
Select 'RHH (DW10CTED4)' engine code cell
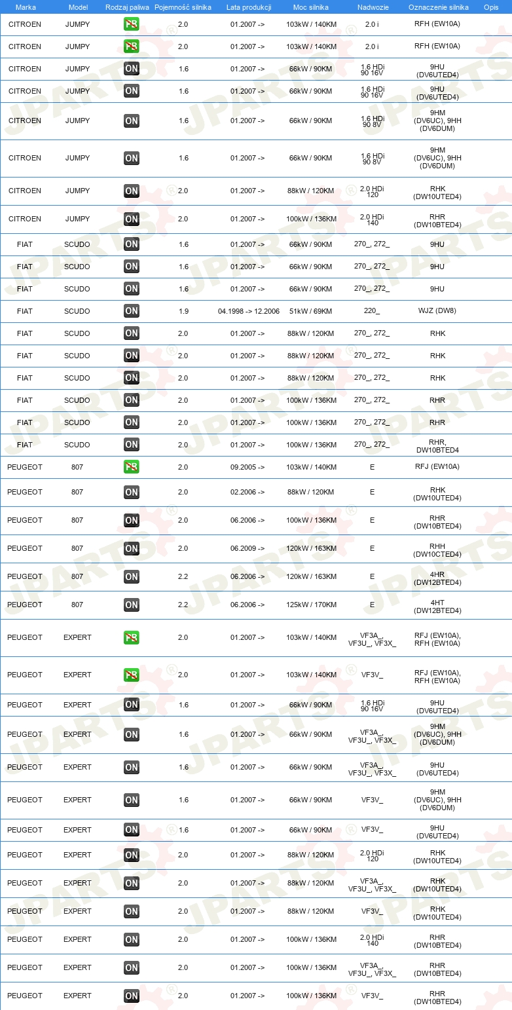click(x=438, y=550)
